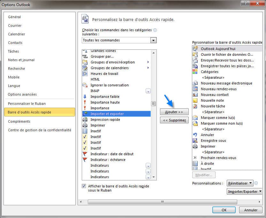The width and height of the screenshot is (266, 218).
Task: Open the Importer/Exporter dropdown button
Action: click(x=244, y=192)
